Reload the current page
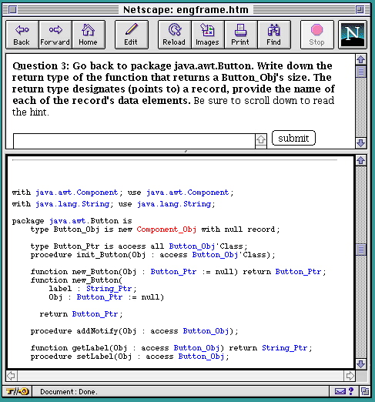This screenshot has width=375, height=402. (x=175, y=35)
